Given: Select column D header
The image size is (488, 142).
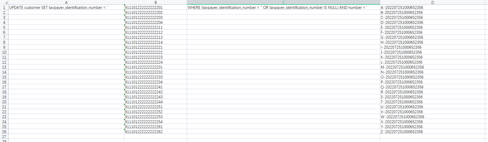Looking at the screenshot, I should click(x=433, y=2).
